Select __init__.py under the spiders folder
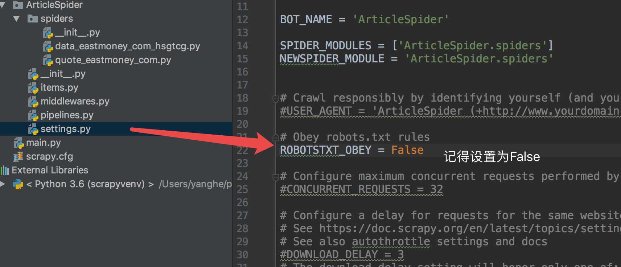Viewport: 621px width, 267px height. [77, 33]
